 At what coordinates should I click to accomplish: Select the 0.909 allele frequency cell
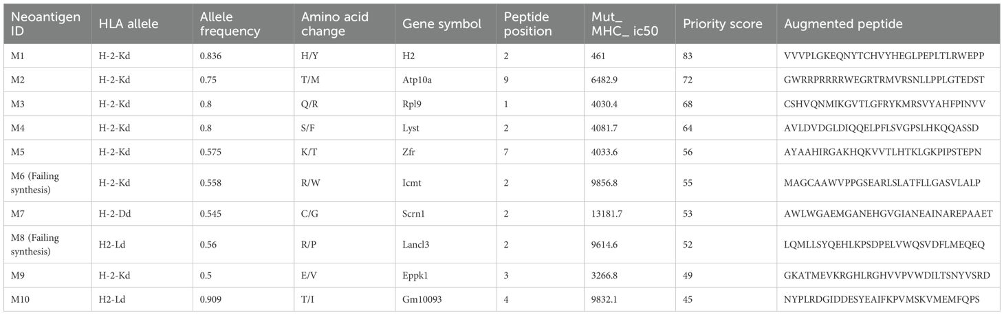click(211, 299)
